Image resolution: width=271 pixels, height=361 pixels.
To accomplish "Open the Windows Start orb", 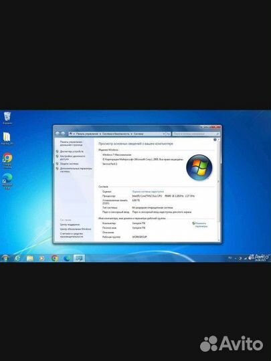I will tap(5, 258).
